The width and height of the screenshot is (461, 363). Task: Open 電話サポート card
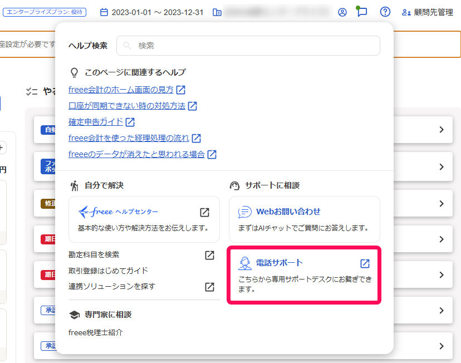(305, 275)
